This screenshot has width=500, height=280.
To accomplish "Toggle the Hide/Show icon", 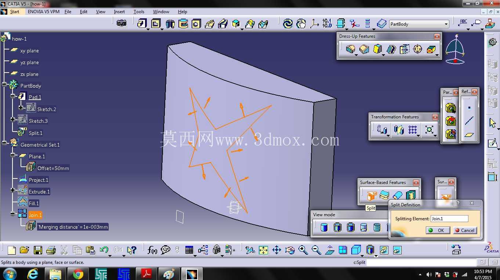I will pyautogui.click(x=384, y=250).
